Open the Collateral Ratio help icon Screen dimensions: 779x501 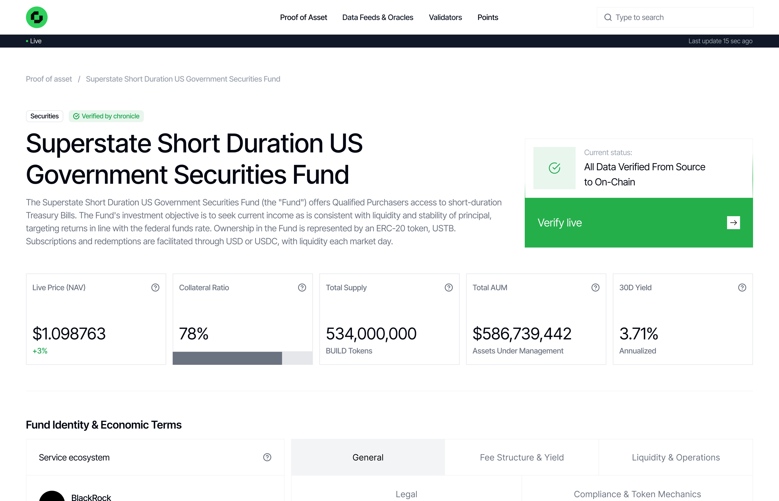coord(302,287)
